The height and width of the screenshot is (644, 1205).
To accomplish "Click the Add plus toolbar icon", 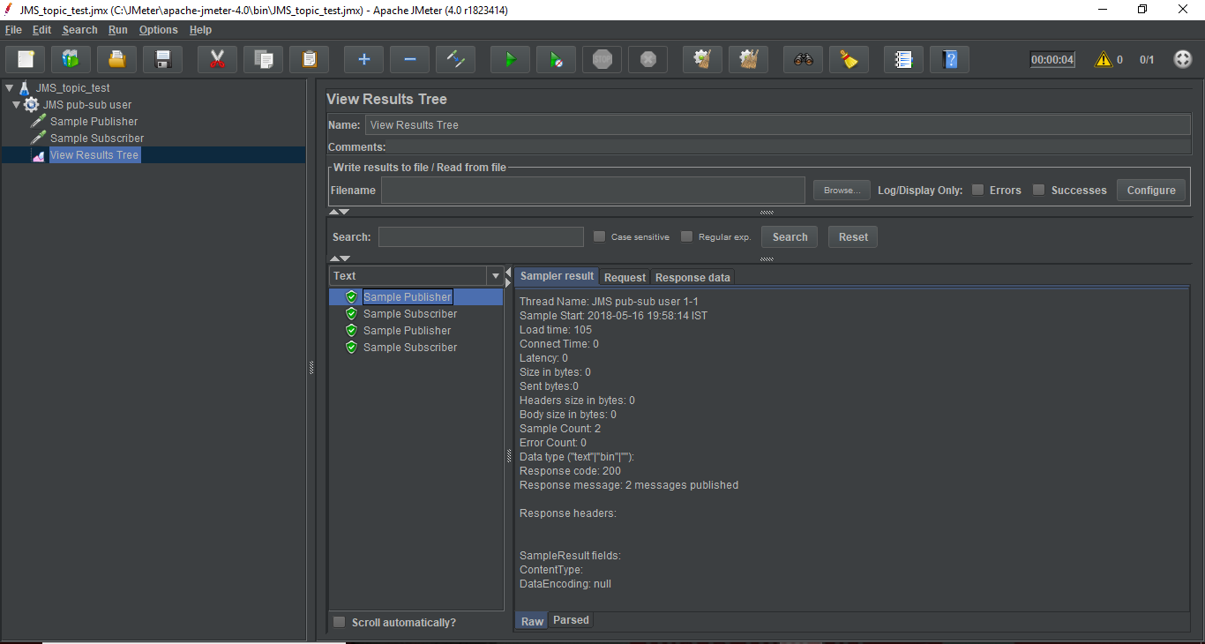I will (x=363, y=60).
